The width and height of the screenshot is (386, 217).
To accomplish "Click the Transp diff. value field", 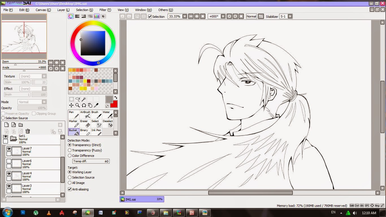I will click(x=91, y=161).
